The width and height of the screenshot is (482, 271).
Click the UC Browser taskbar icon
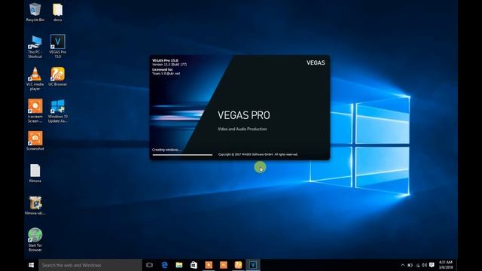click(238, 265)
